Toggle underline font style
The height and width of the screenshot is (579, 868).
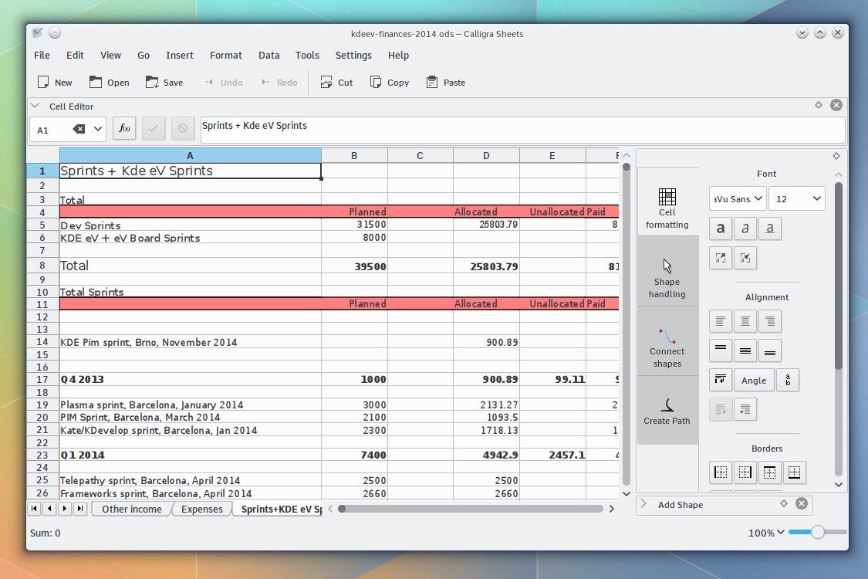[x=769, y=229]
